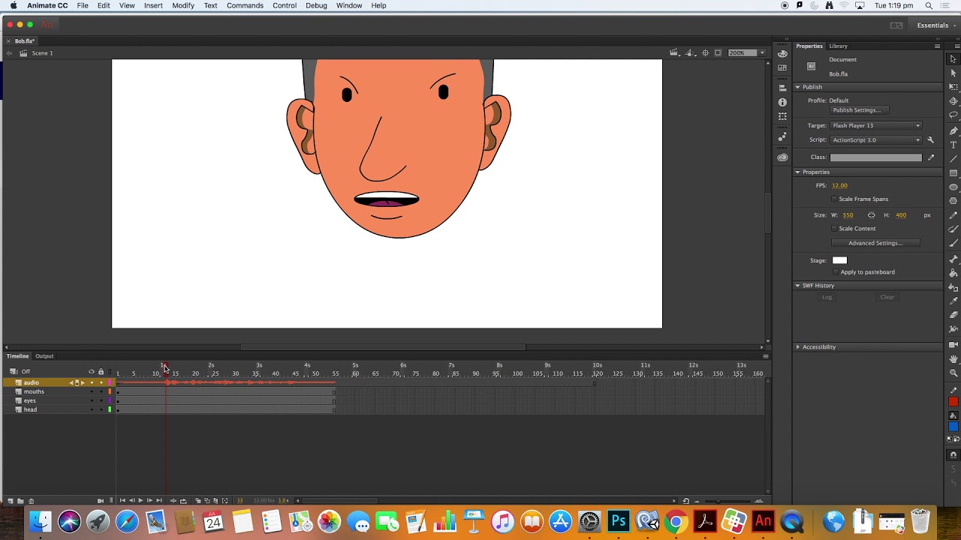Enable Scale Content checkbox
This screenshot has width=961, height=540.
point(834,228)
